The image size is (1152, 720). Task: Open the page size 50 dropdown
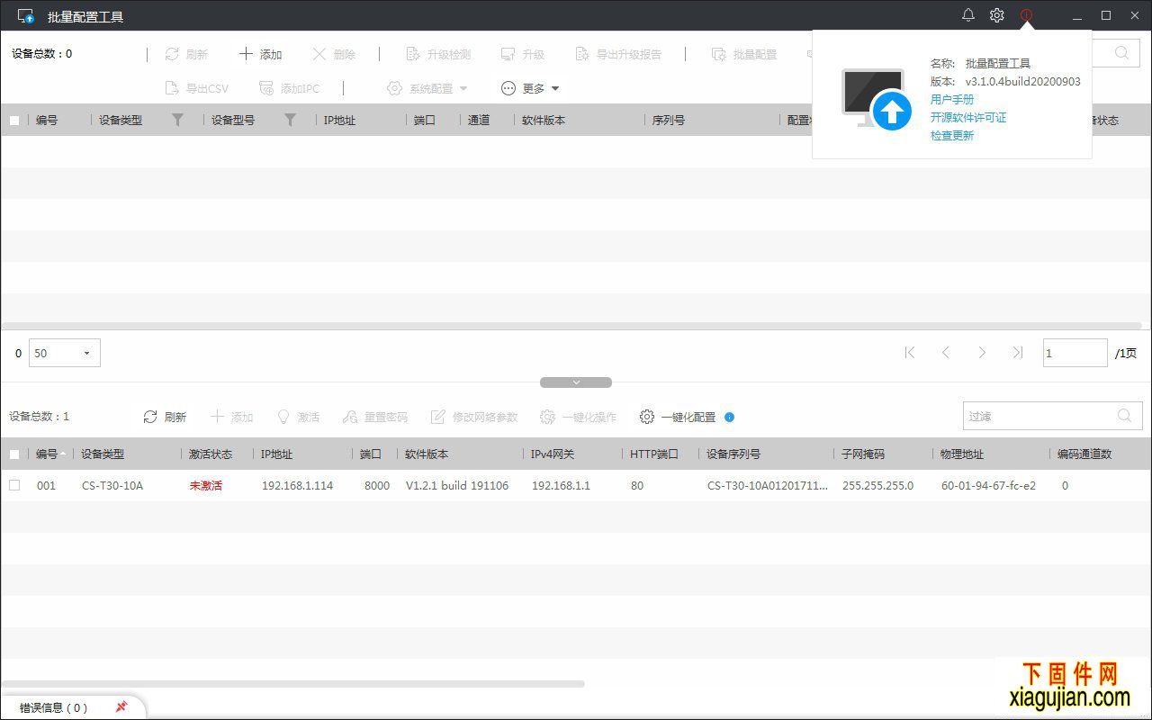tap(65, 353)
